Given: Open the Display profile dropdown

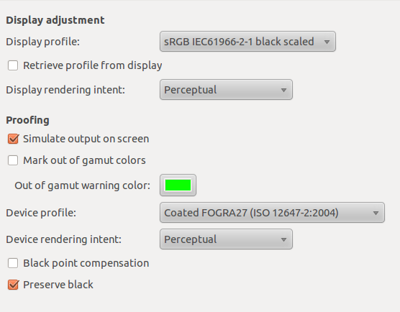Looking at the screenshot, I should [247, 42].
